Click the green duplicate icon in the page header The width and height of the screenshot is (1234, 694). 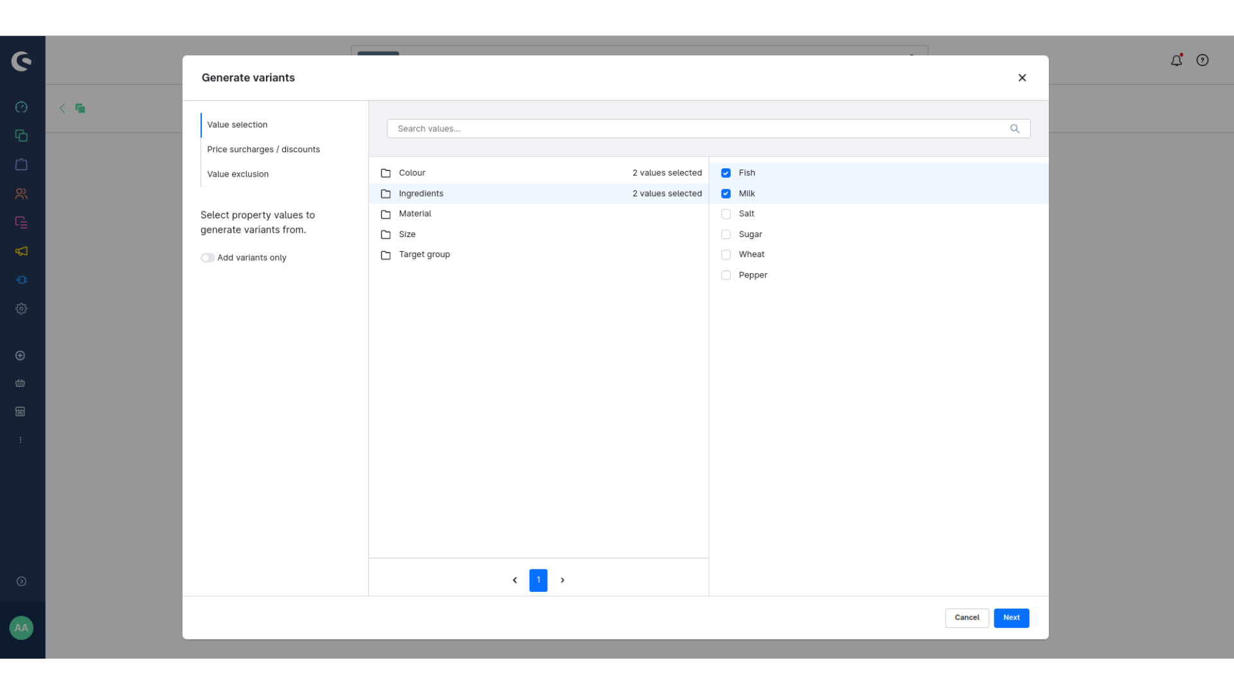point(80,109)
